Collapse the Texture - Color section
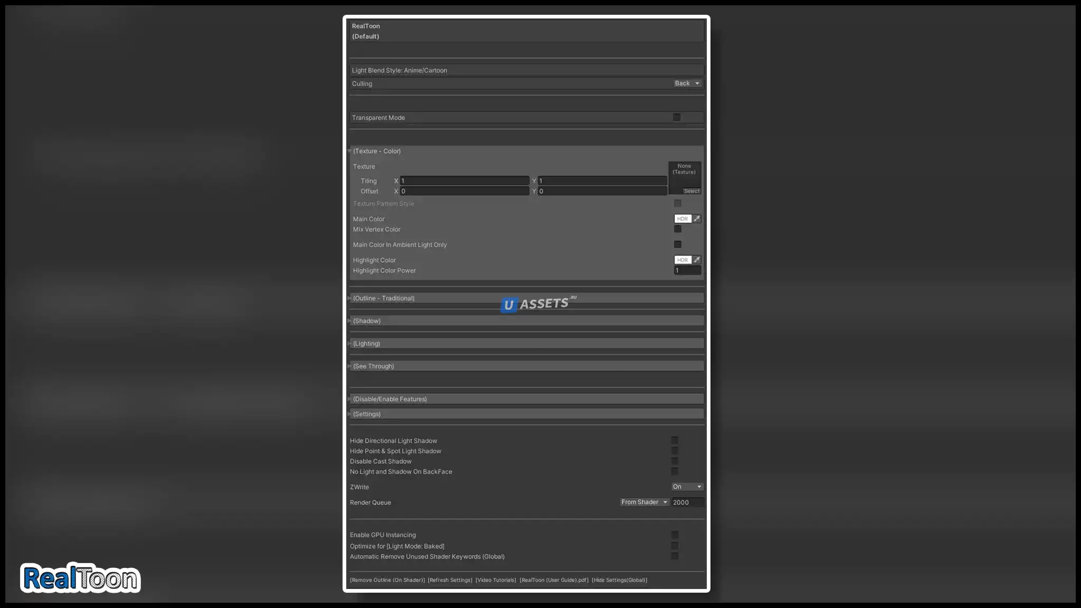 (x=377, y=151)
